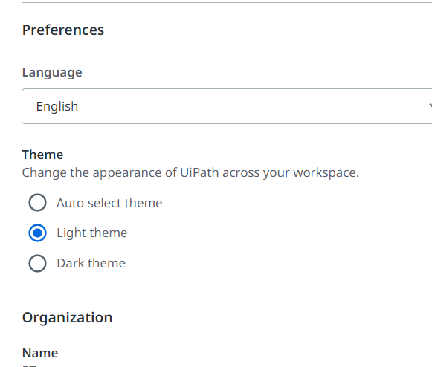Click the Name label under Organization
The height and width of the screenshot is (367, 432).
[x=40, y=353]
